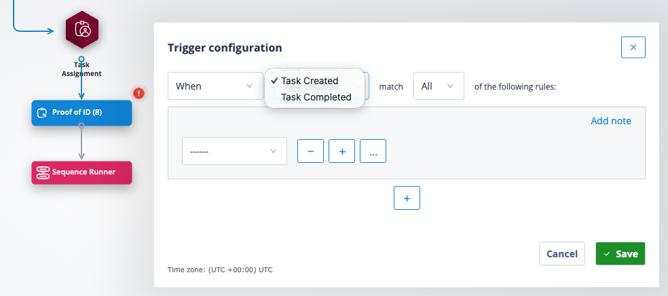Expand the All match dropdown
Image resolution: width=668 pixels, height=296 pixels.
(439, 86)
